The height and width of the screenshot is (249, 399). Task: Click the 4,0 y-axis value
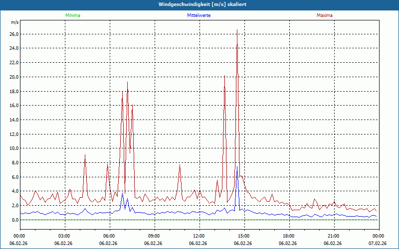point(15,191)
